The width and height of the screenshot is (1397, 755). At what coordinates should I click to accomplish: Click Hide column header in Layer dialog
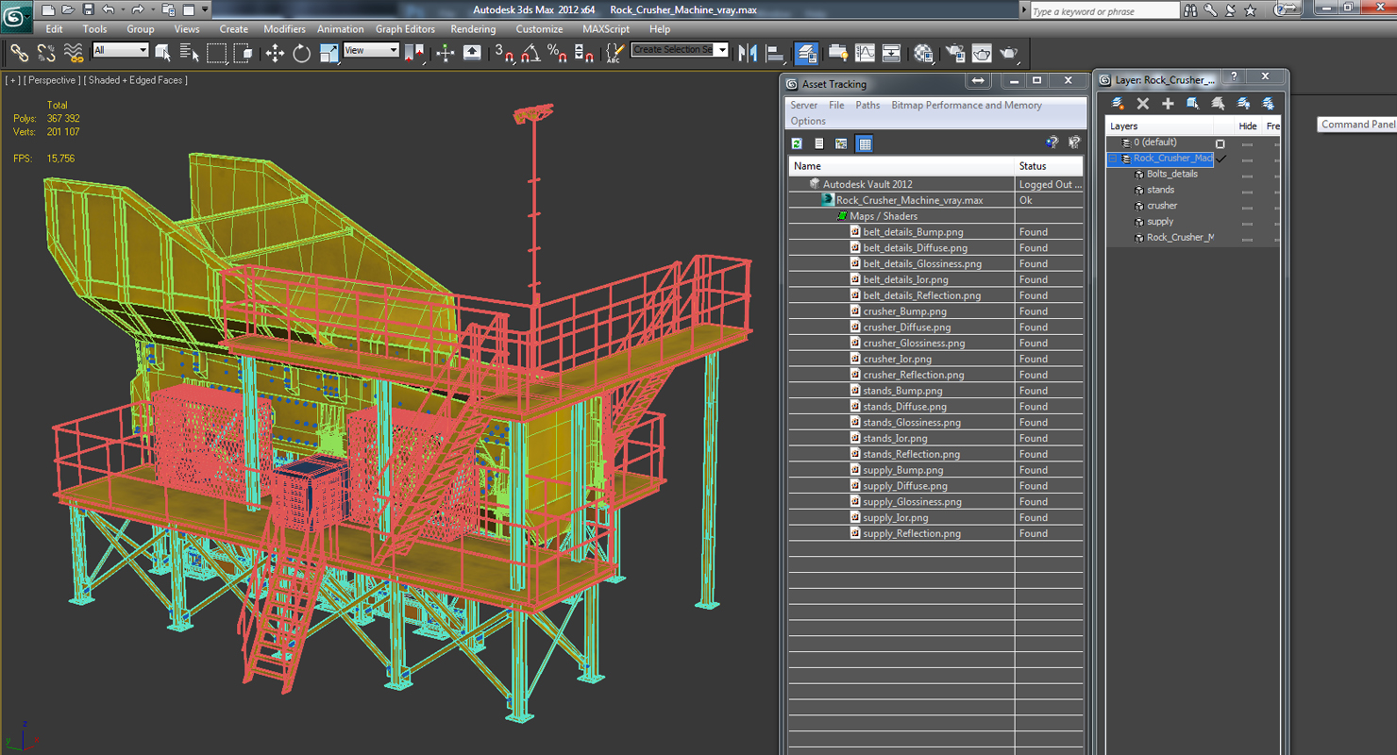(x=1247, y=126)
